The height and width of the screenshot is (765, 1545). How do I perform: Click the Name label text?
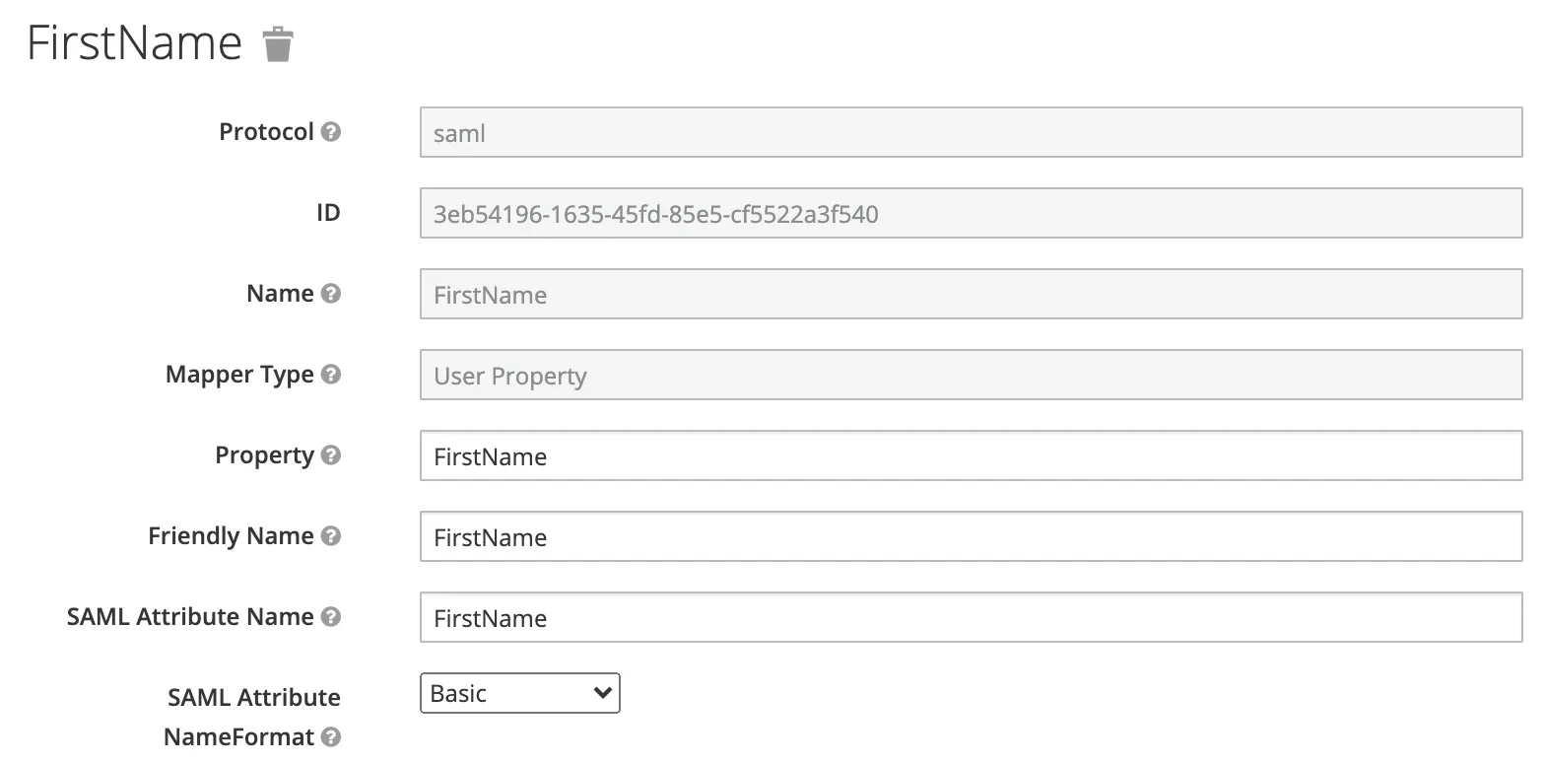pyautogui.click(x=280, y=294)
